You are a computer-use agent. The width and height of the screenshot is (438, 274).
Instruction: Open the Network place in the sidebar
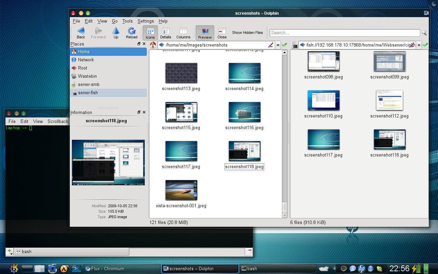click(108, 60)
